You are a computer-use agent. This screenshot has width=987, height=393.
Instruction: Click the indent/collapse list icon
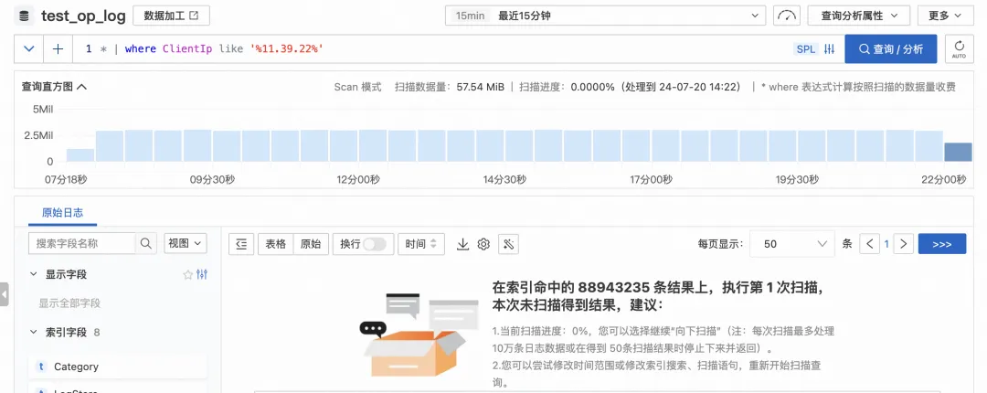241,244
